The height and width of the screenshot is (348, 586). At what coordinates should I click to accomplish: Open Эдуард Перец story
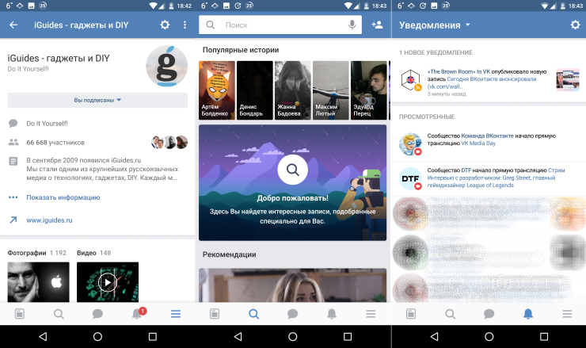pos(369,90)
